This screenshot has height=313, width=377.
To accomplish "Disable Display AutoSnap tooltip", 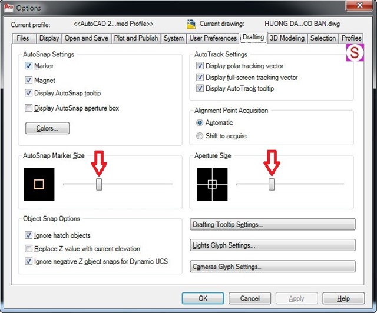I will pos(28,93).
